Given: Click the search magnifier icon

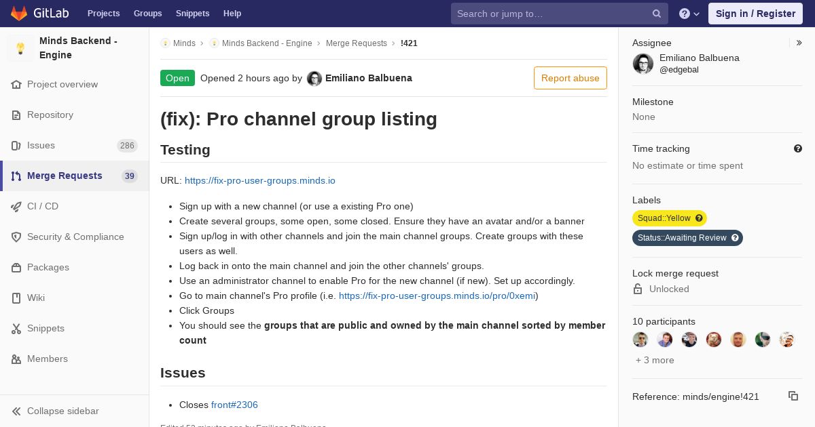Looking at the screenshot, I should point(657,14).
